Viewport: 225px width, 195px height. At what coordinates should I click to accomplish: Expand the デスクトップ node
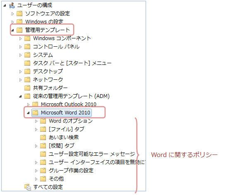[21, 71]
